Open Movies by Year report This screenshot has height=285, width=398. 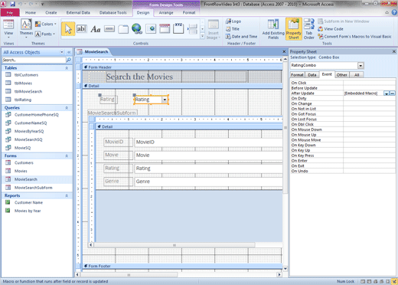[x=28, y=211]
